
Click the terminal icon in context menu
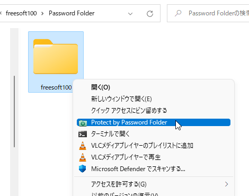tap(83, 134)
